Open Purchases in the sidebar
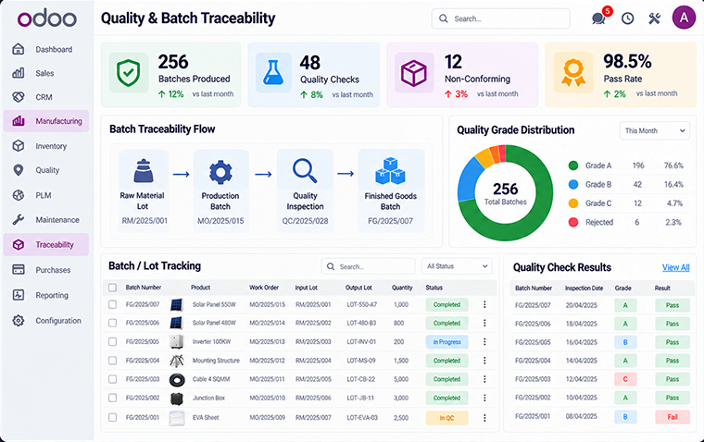 (46, 270)
